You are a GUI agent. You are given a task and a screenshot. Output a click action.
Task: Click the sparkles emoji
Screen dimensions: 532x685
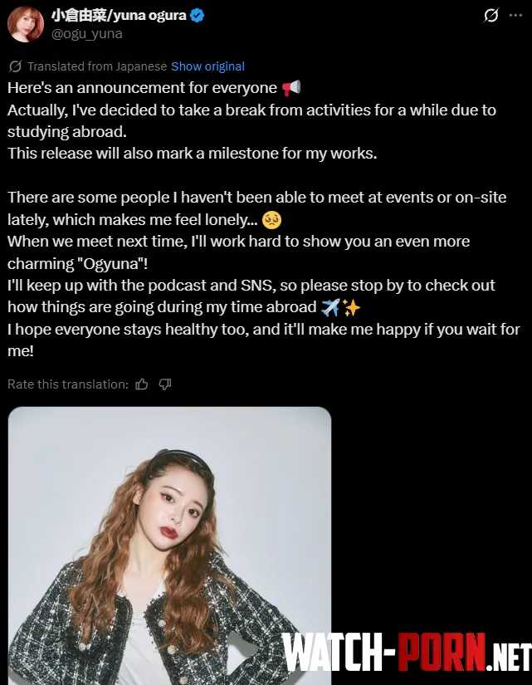point(351,307)
